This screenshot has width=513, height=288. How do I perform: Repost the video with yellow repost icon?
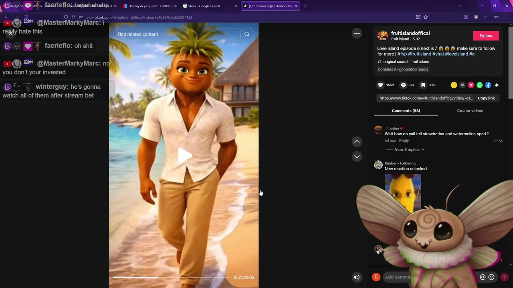(454, 85)
